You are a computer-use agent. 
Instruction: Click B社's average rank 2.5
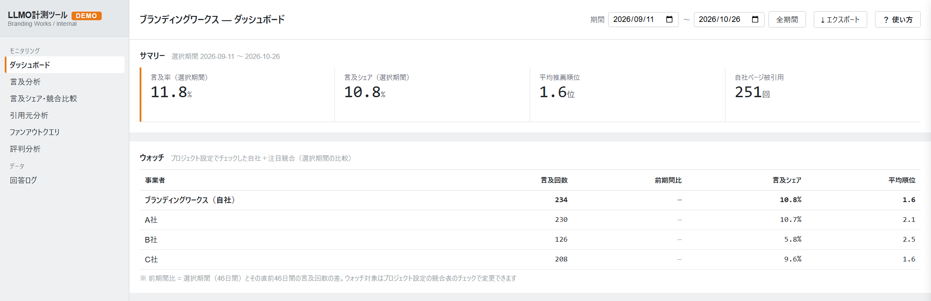point(909,240)
